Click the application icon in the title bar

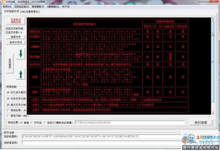pos(3,2)
